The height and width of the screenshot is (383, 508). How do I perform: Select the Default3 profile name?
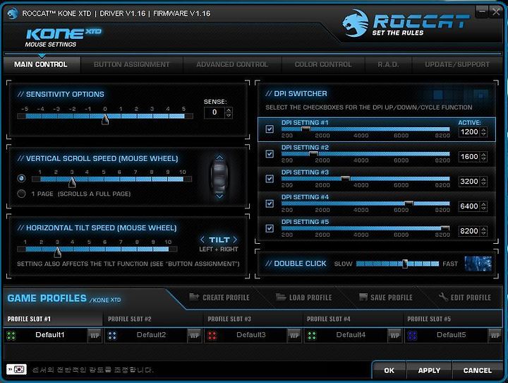click(250, 335)
